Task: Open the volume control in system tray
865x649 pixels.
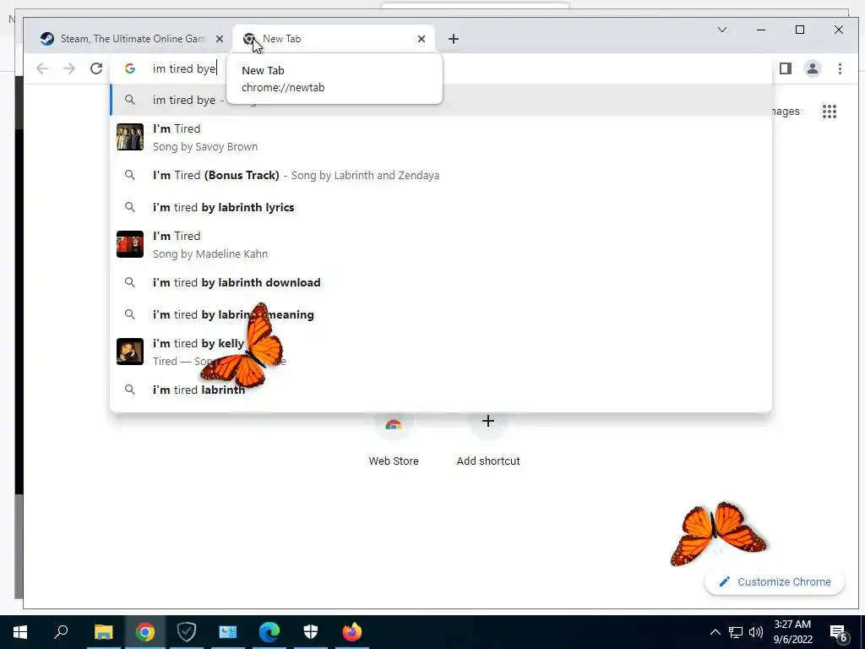Action: pyautogui.click(x=756, y=632)
